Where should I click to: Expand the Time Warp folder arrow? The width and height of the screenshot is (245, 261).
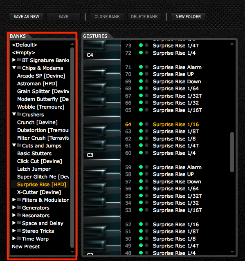click(14, 239)
